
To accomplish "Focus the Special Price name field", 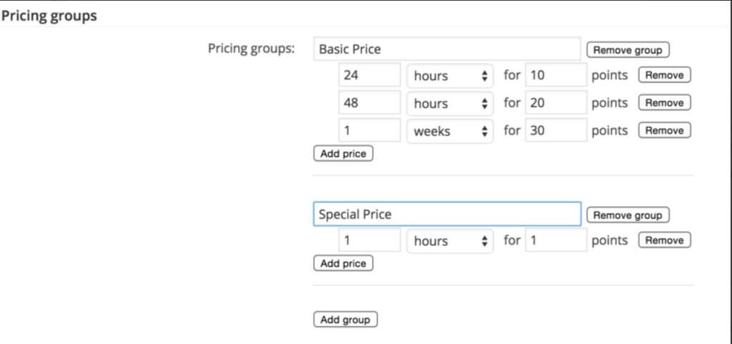I will tap(447, 215).
